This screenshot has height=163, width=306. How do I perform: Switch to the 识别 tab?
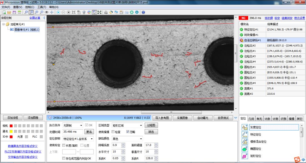point(283,119)
